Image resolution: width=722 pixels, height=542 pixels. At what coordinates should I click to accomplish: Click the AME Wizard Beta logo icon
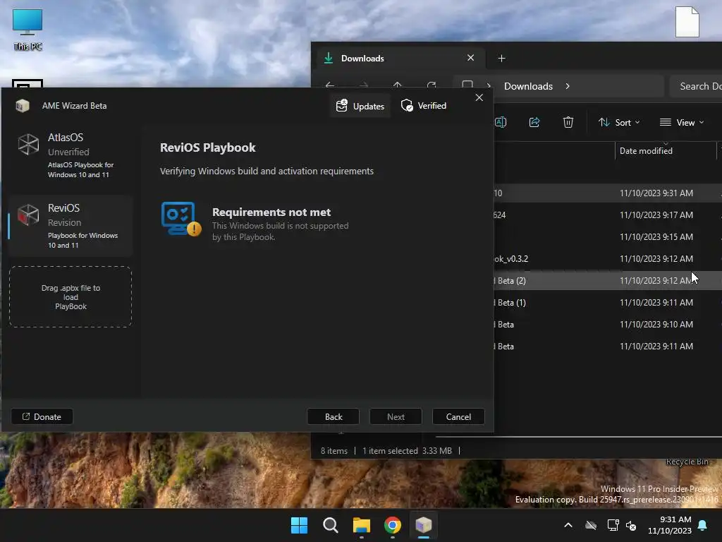22,106
